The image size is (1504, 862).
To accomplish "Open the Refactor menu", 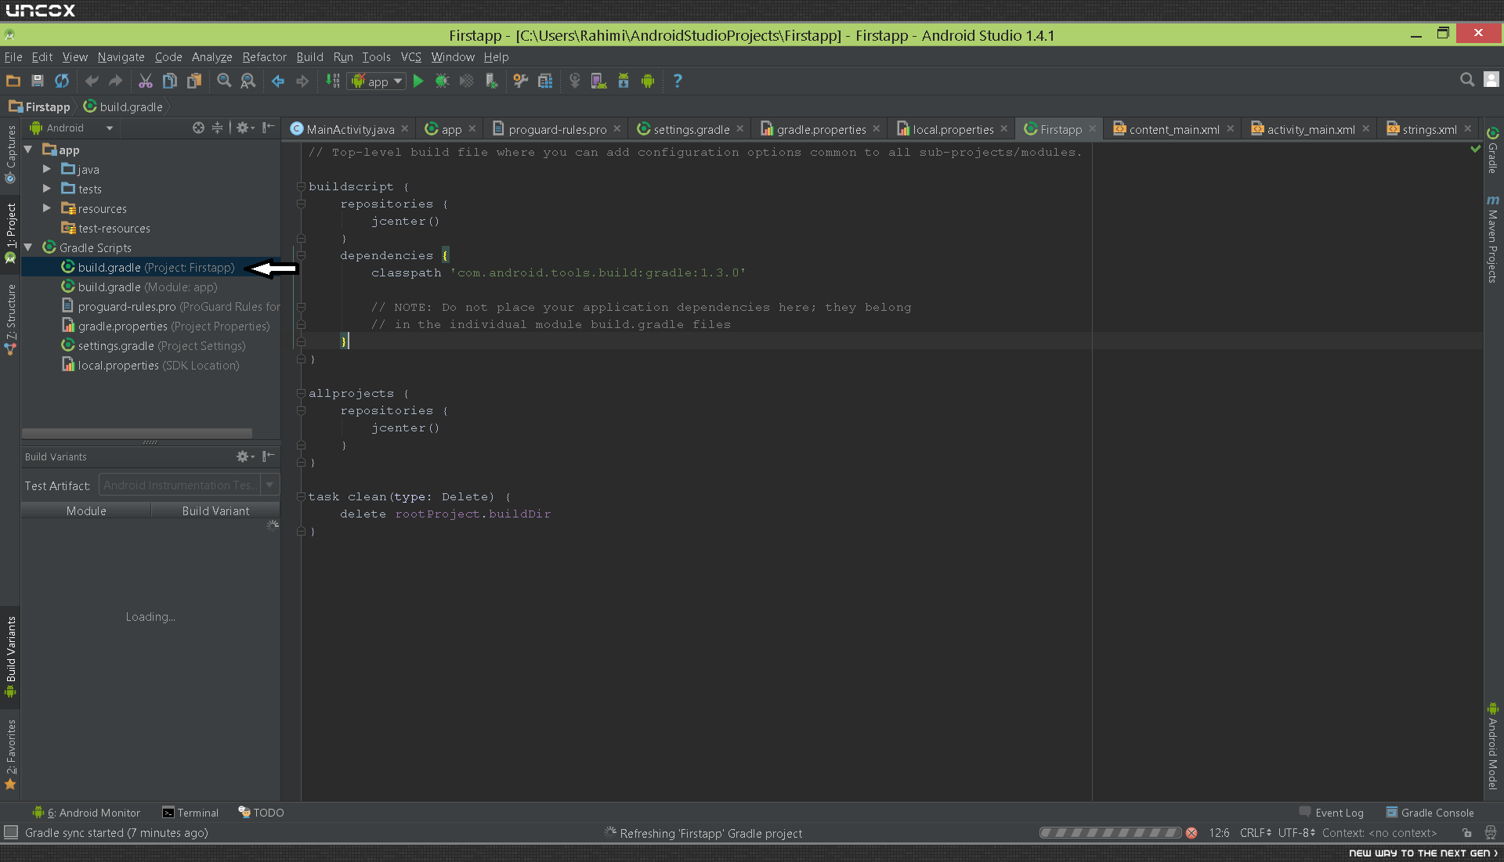I will click(x=264, y=57).
